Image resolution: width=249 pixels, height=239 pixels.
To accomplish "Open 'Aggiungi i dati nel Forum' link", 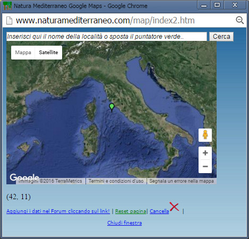I will [58, 211].
